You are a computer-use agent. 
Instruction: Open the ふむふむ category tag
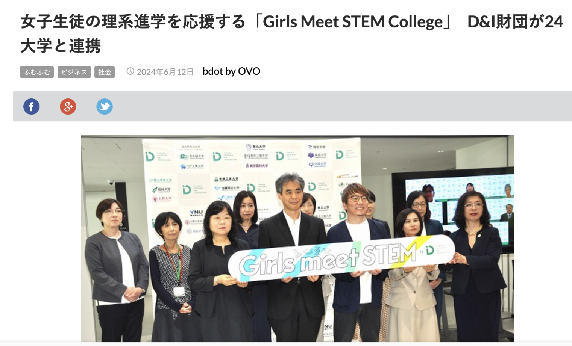pos(37,72)
